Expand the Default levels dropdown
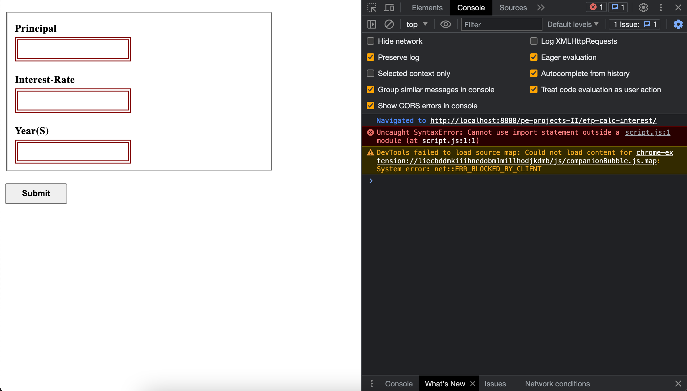The height and width of the screenshot is (391, 687). 573,24
